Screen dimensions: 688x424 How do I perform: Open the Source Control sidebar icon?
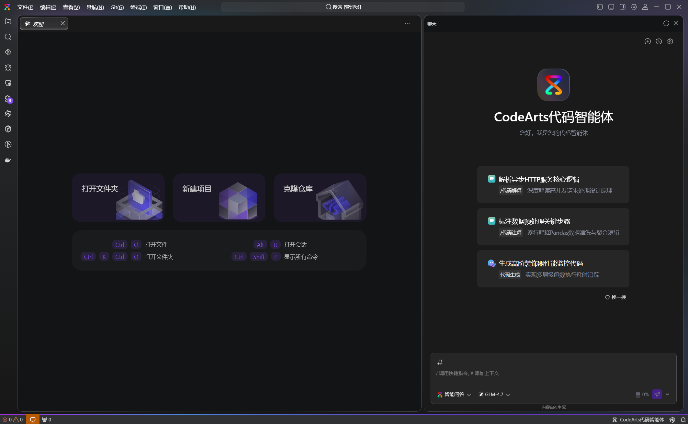pyautogui.click(x=8, y=52)
